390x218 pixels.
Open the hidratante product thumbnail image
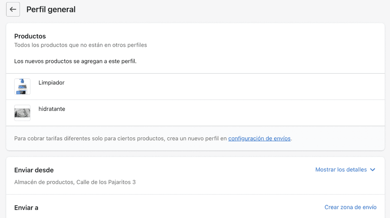(22, 113)
